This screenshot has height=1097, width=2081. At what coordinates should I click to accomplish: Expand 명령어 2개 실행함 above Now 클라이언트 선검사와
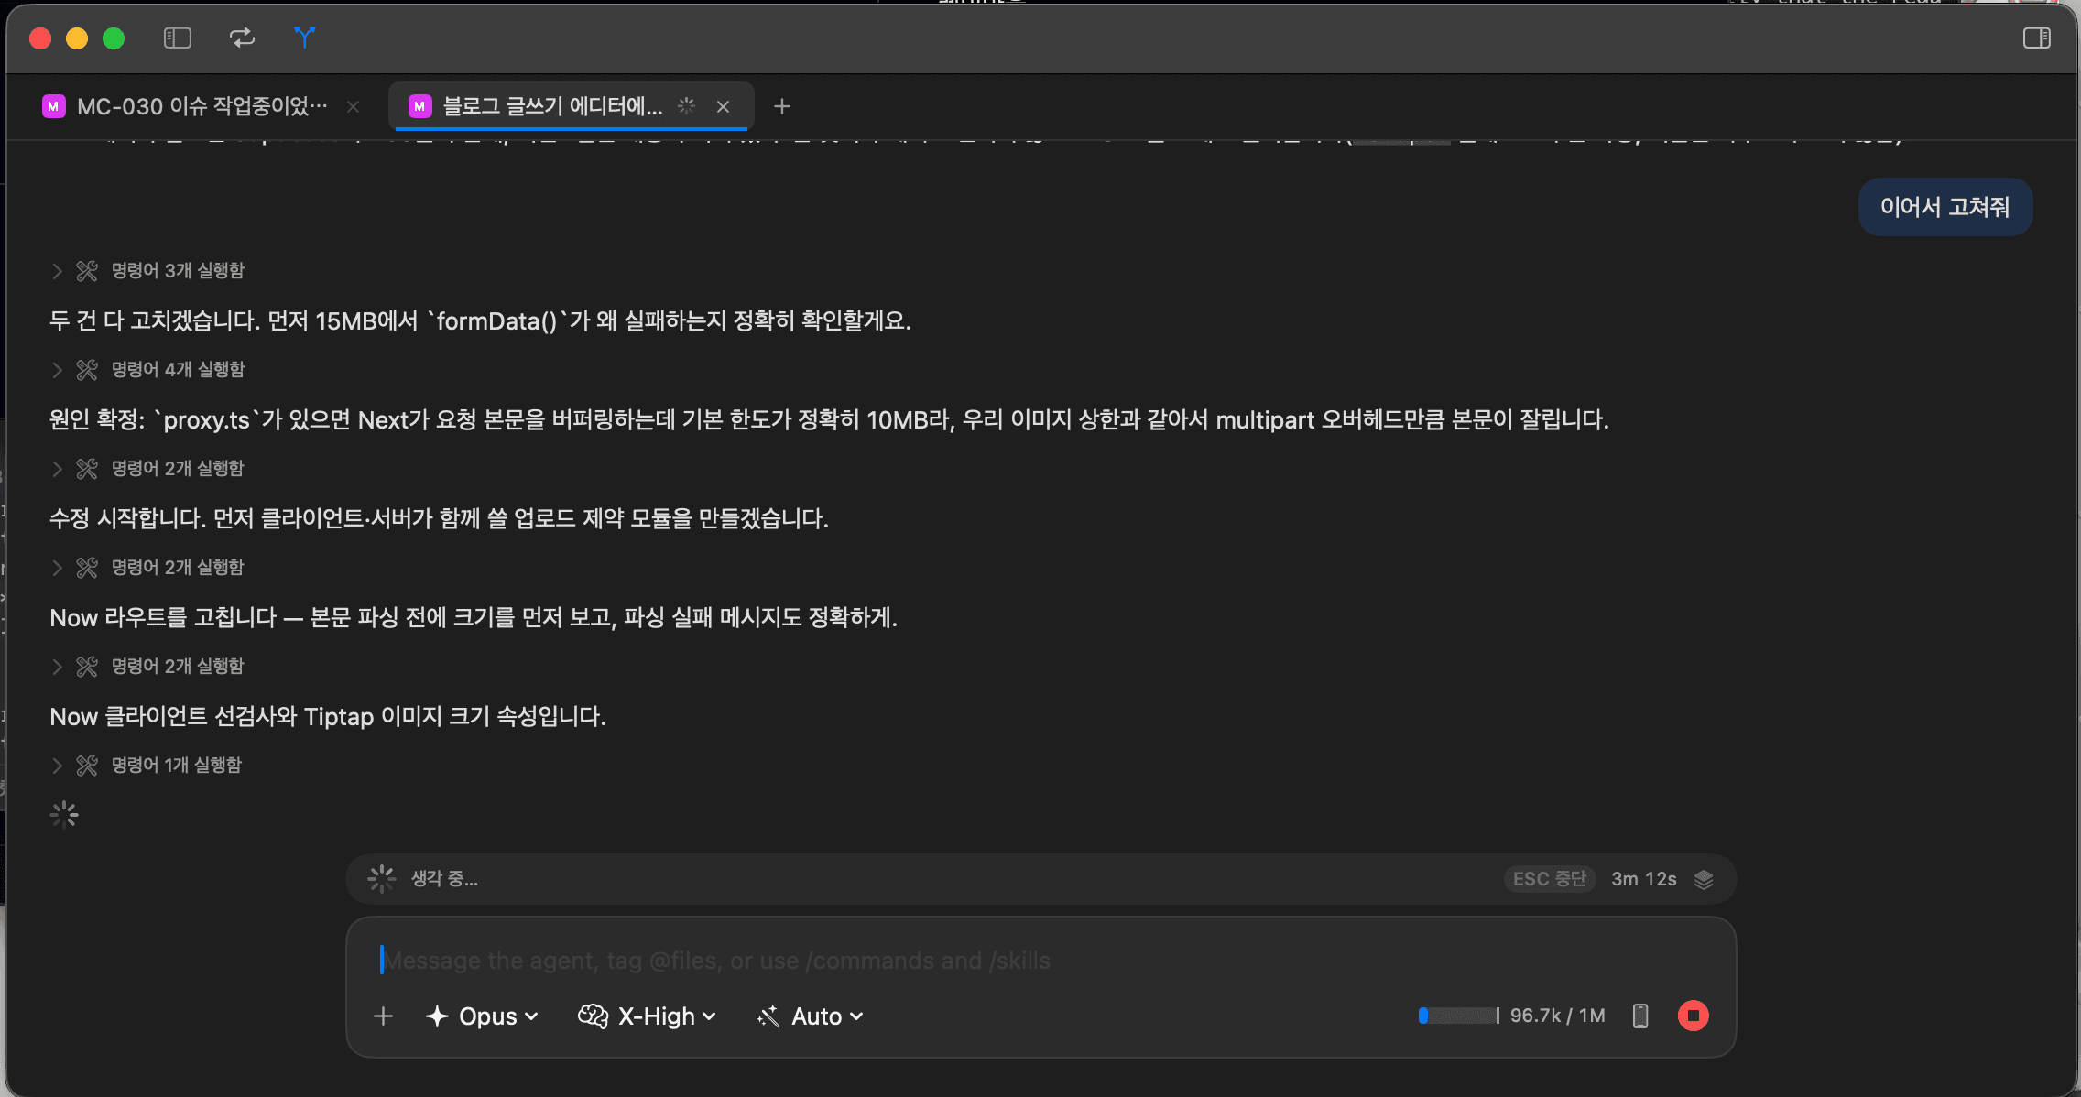point(148,666)
